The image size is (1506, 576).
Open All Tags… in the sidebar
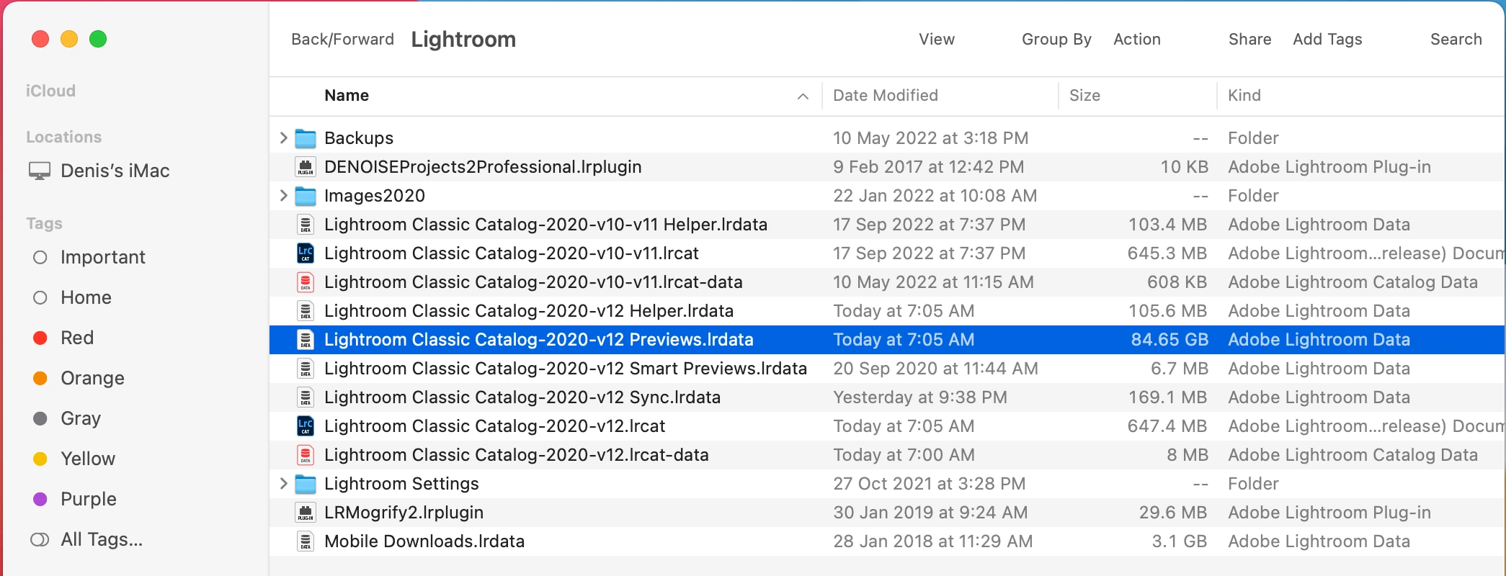[102, 540]
